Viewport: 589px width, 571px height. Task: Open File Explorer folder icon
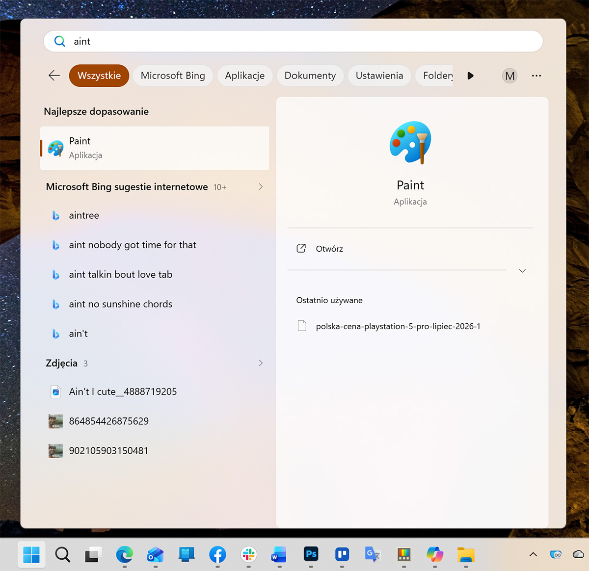coord(466,554)
